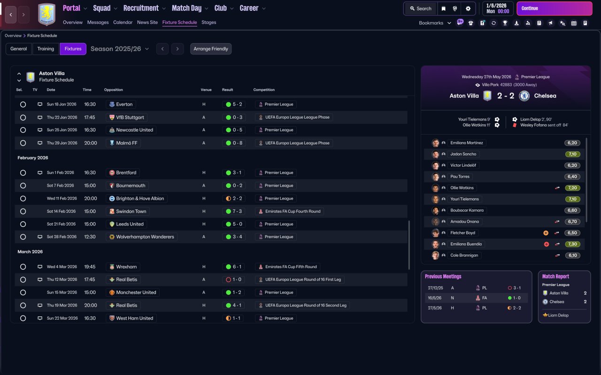
Task: Open the Search button
Action: click(420, 8)
